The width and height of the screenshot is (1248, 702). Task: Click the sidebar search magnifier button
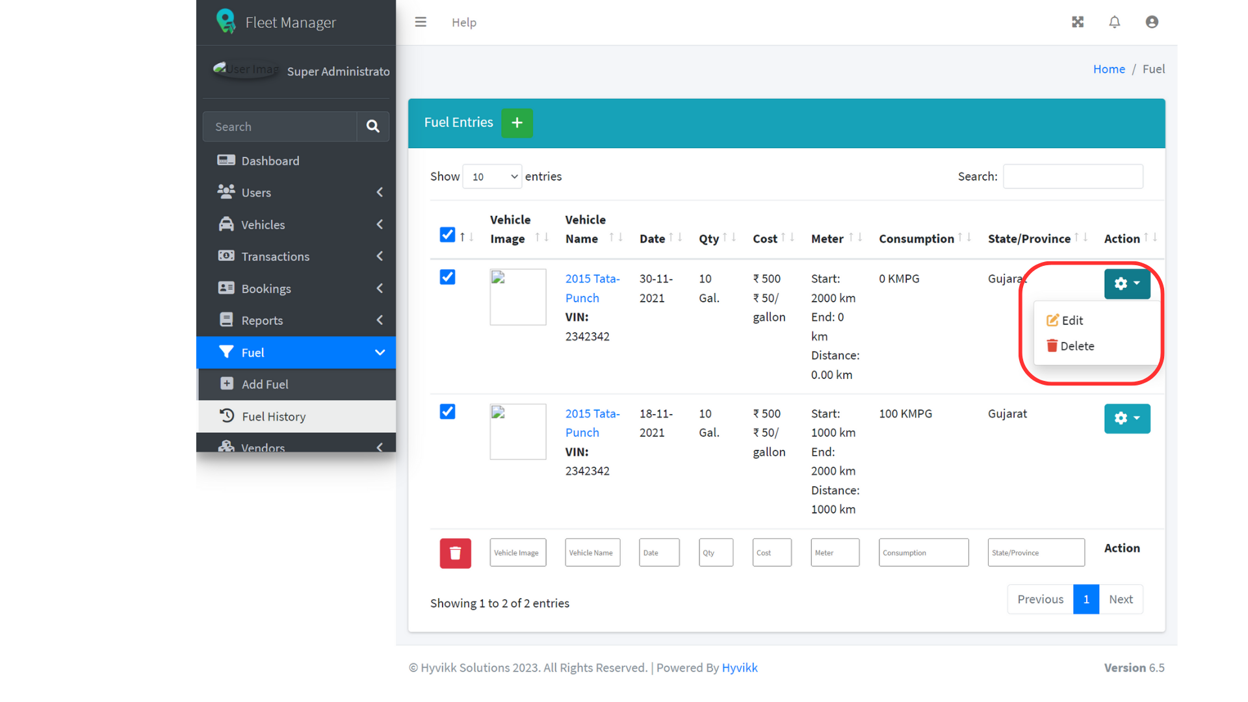coord(372,127)
